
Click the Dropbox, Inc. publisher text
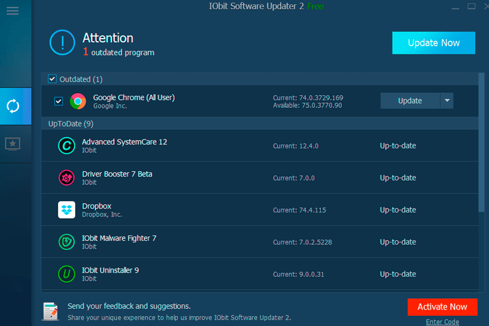coord(102,214)
